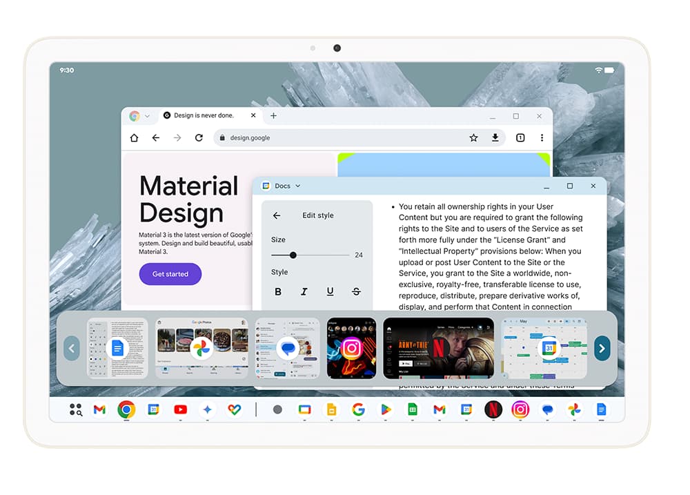Go back with Edit style's arrow
The width and height of the screenshot is (690, 495).
point(276,215)
